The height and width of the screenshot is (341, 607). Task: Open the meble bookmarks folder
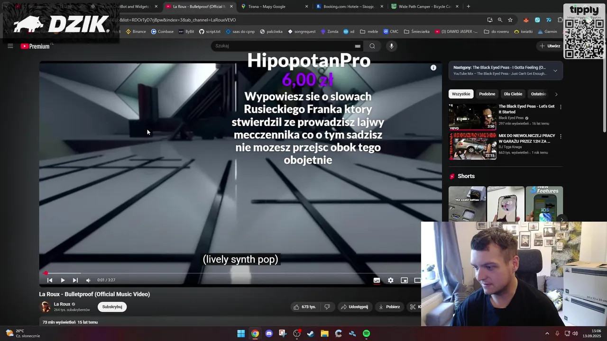coord(369,32)
